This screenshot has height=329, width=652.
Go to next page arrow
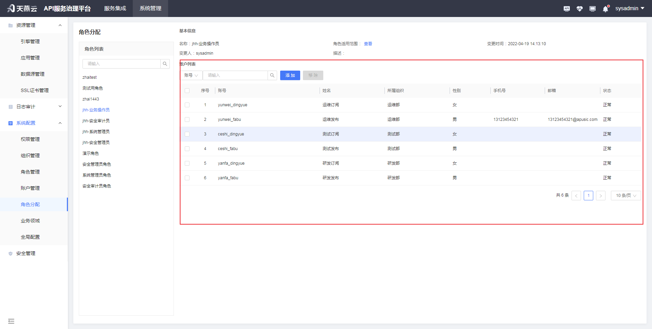pyautogui.click(x=600, y=196)
